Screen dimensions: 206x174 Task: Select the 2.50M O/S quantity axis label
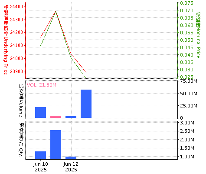(x=187, y=131)
